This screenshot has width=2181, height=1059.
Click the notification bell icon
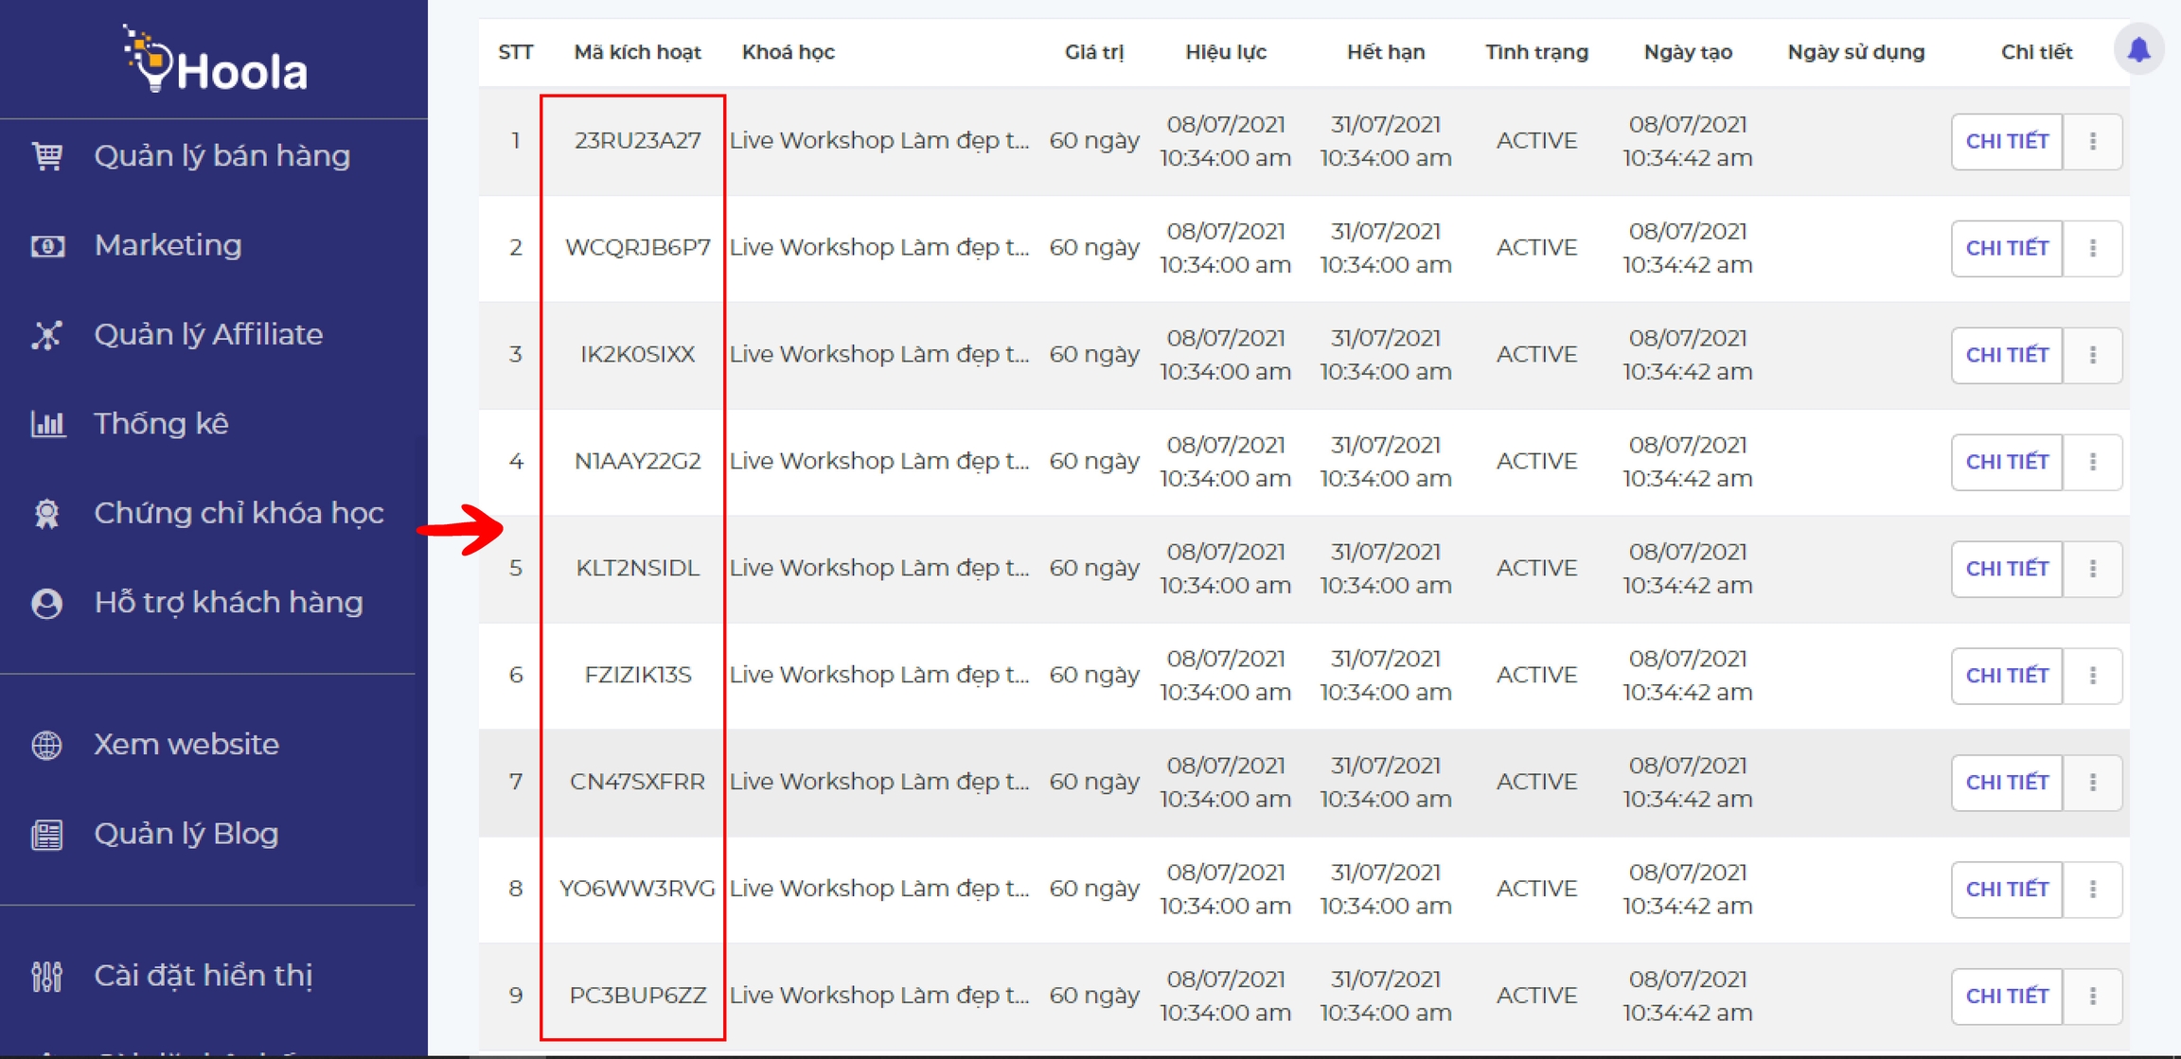(x=2138, y=50)
